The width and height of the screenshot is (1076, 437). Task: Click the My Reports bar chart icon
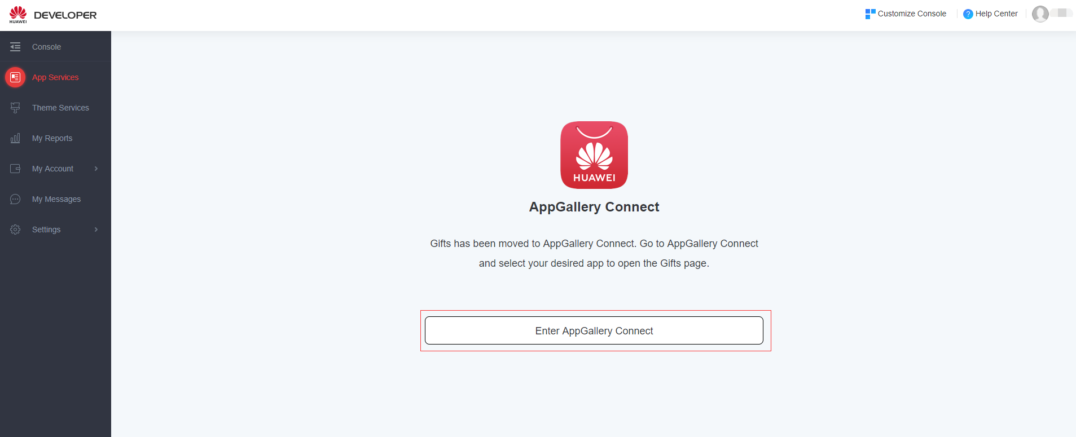coord(15,138)
